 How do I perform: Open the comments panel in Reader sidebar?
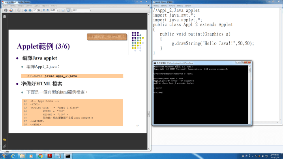pyautogui.click(x=4, y=140)
